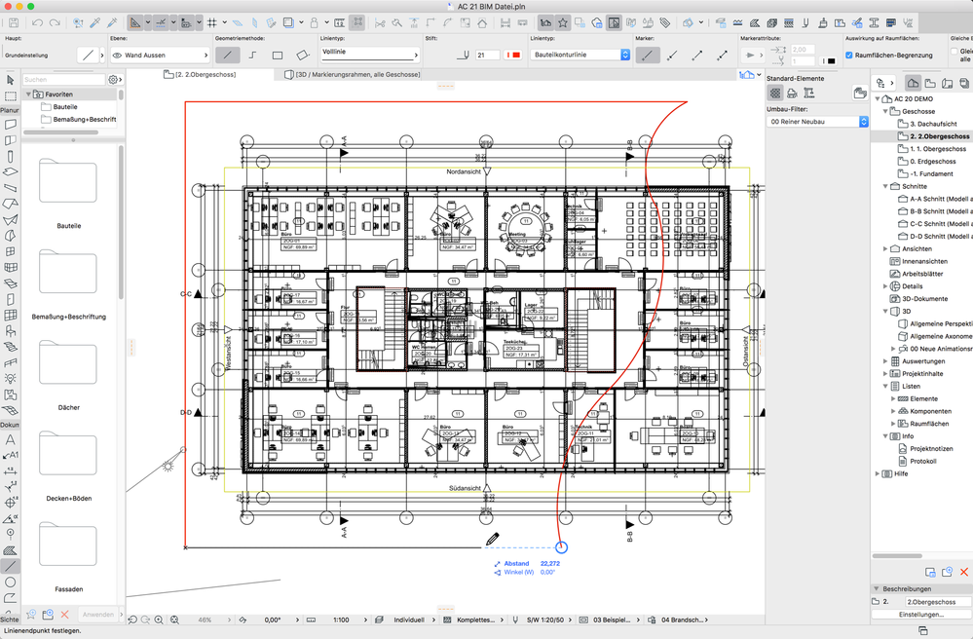The width and height of the screenshot is (973, 639).
Task: Select the Column tool in toolbox
Action: (x=10, y=156)
